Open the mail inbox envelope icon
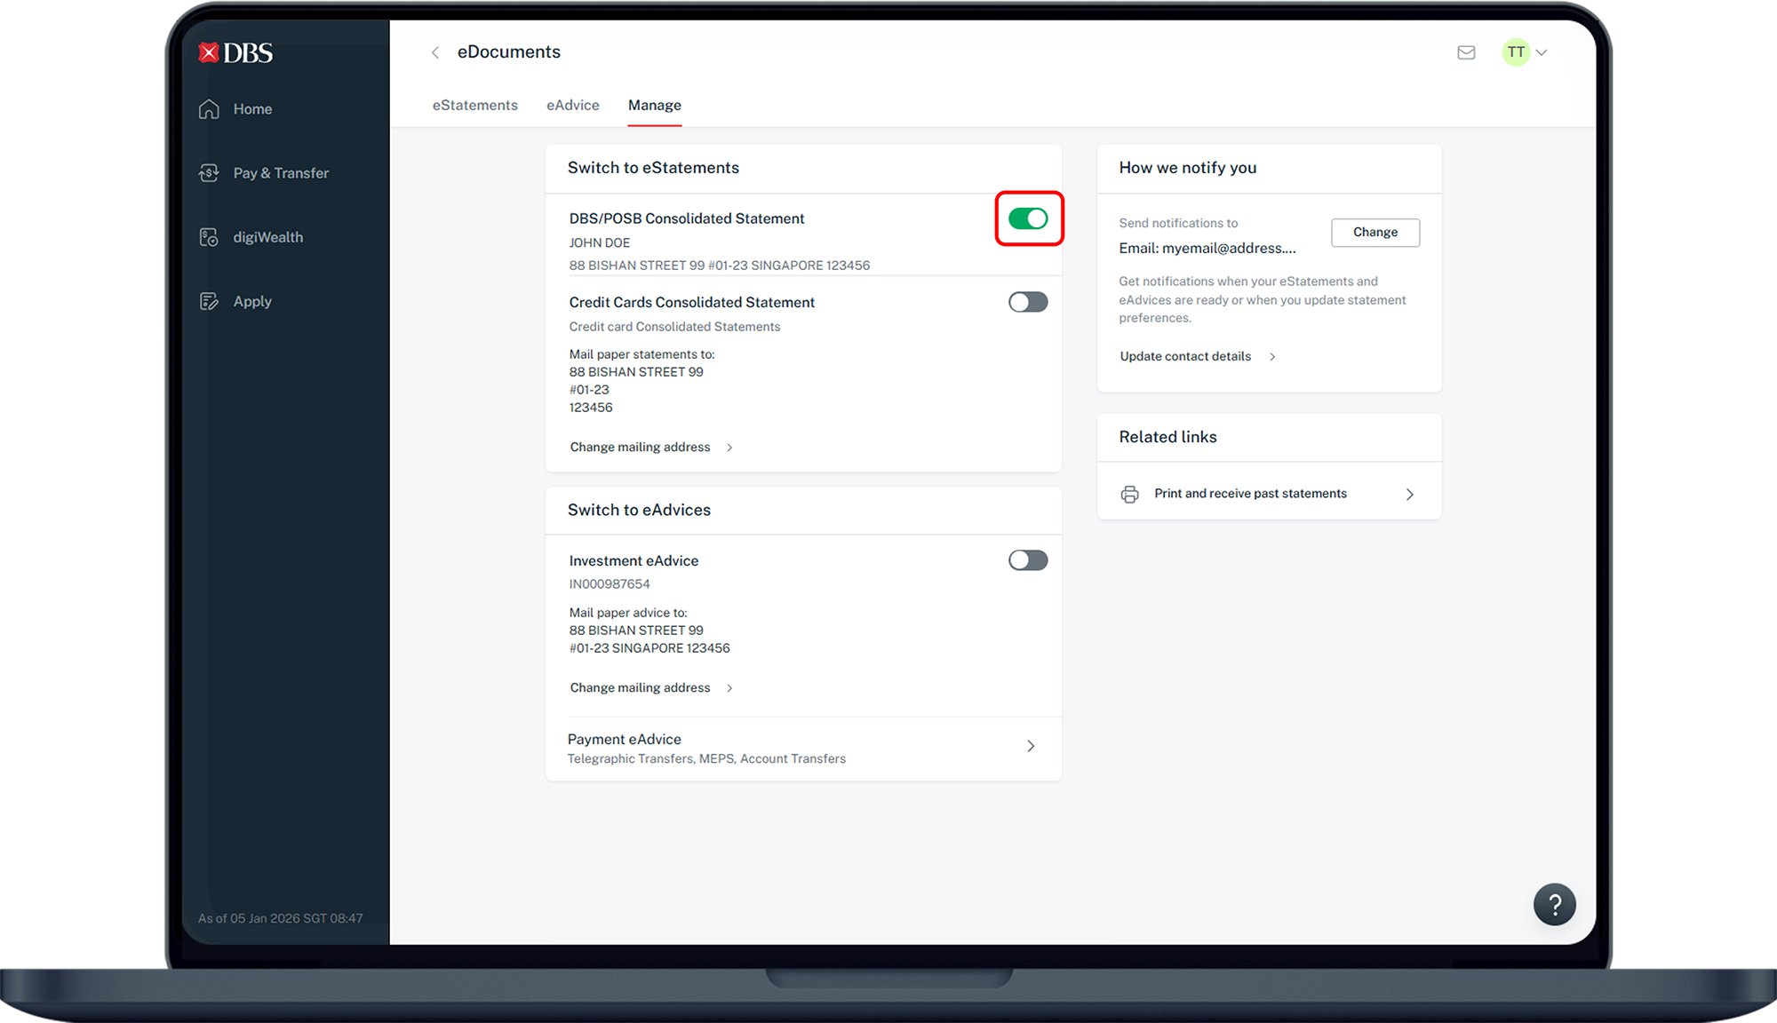 1466,52
